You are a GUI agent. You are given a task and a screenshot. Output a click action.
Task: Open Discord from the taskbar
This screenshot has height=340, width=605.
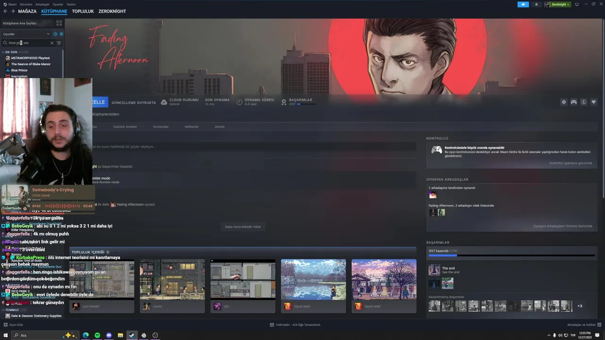tap(109, 335)
